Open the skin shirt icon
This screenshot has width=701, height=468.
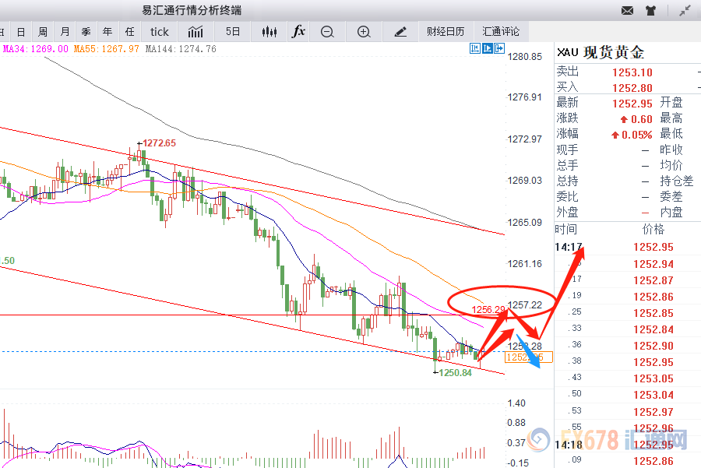point(650,11)
